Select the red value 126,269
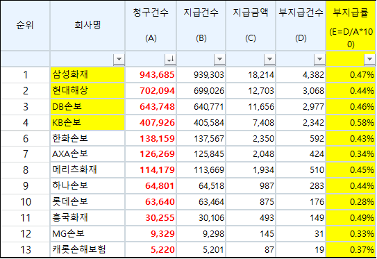Image resolution: width=377 pixels, height=259 pixels. 157,154
